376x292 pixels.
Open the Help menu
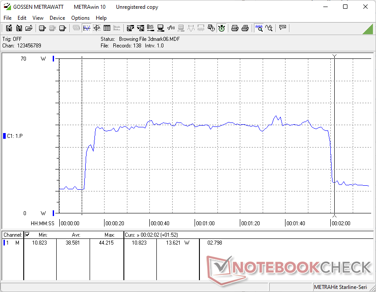[101, 18]
